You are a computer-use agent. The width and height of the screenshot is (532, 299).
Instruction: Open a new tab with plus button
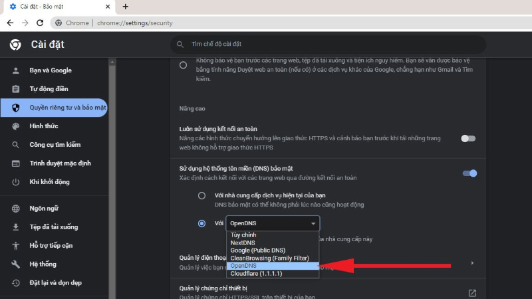point(125,7)
